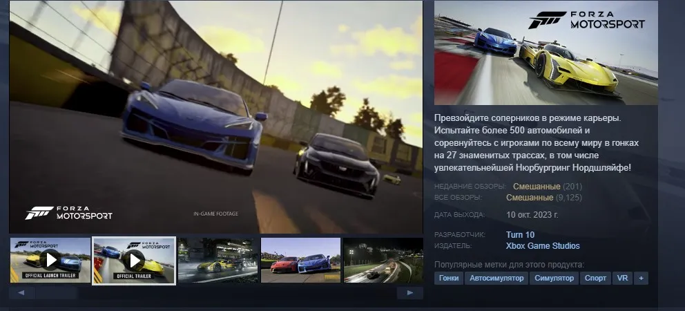Open the Симулятор tag
The height and width of the screenshot is (311, 685).
554,279
